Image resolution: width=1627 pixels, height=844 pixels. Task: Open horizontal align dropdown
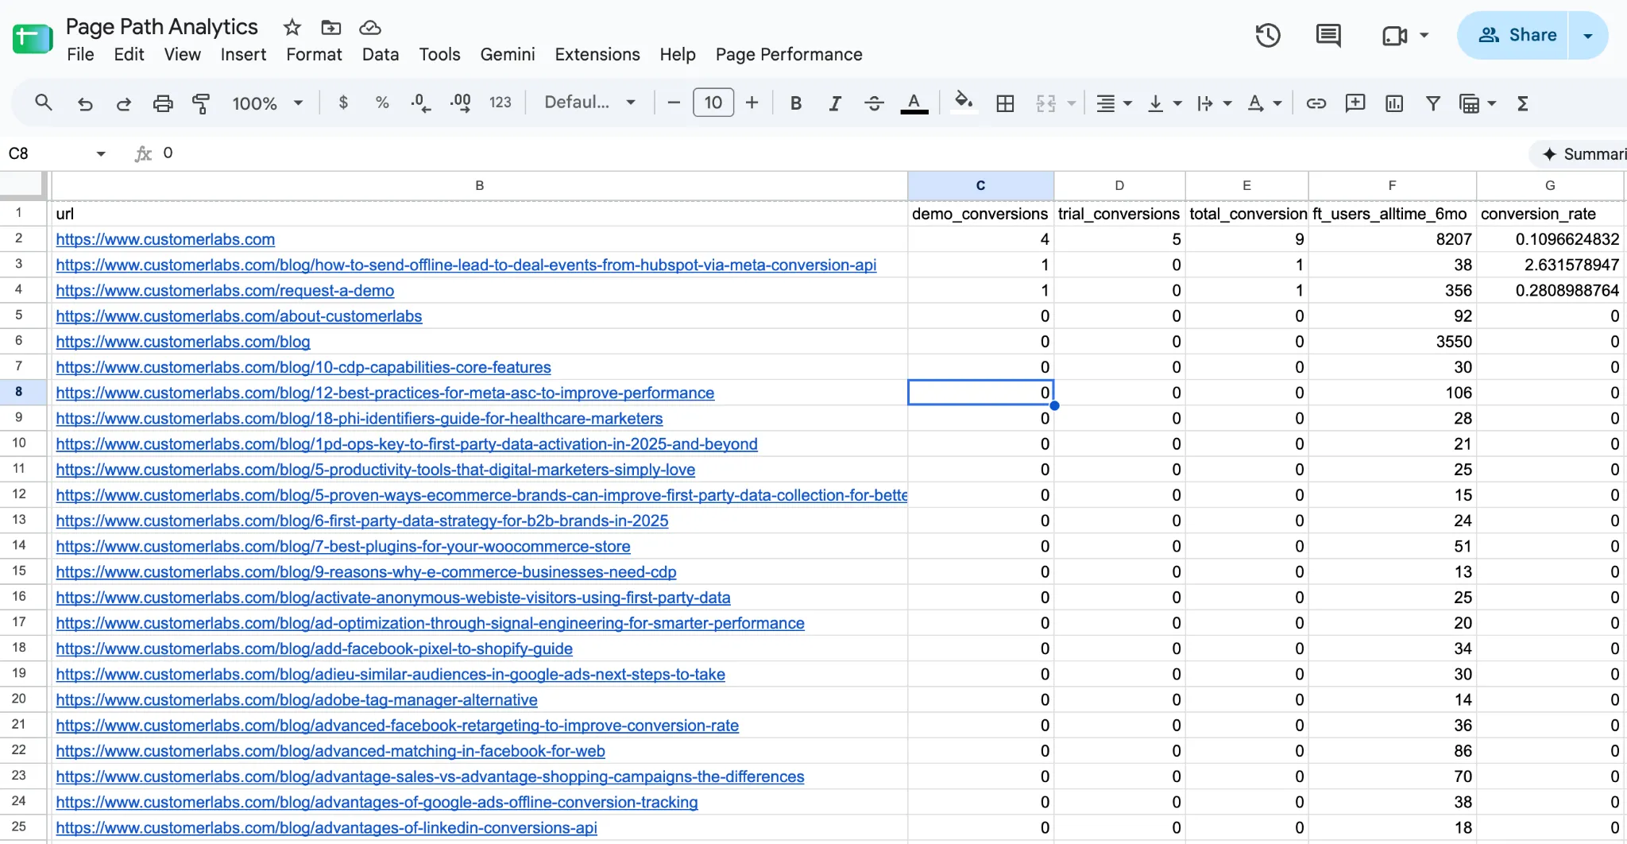point(1114,103)
